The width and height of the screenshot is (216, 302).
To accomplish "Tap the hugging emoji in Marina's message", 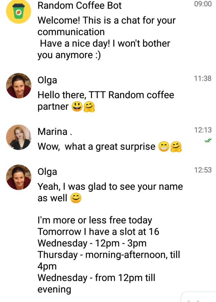I will pos(176,147).
